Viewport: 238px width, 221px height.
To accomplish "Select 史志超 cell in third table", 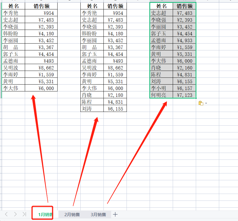I will pos(161,13).
